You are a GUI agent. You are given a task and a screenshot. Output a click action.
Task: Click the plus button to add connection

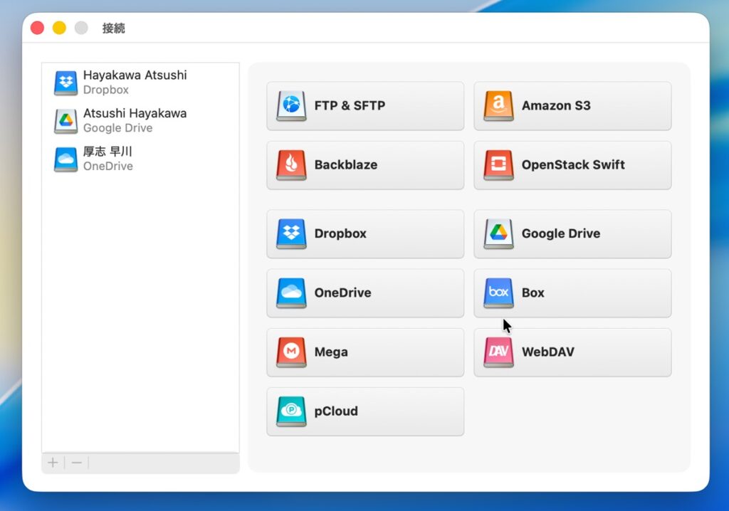click(53, 463)
